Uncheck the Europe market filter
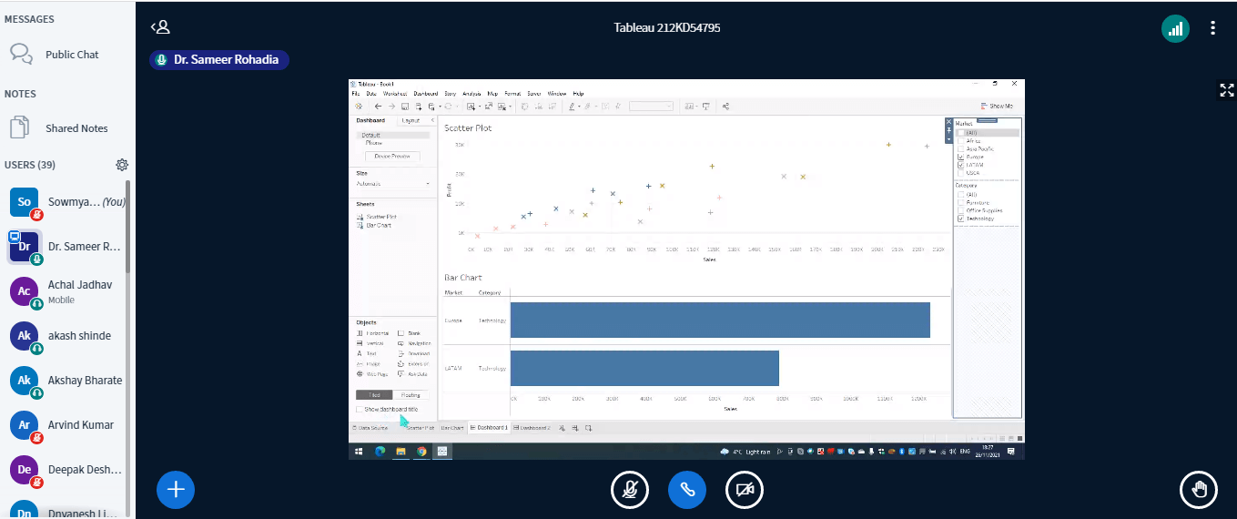The width and height of the screenshot is (1237, 519). coord(961,157)
